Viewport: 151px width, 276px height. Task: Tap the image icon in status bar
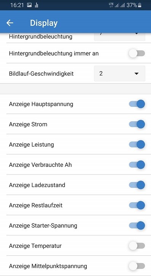[x=29, y=5]
